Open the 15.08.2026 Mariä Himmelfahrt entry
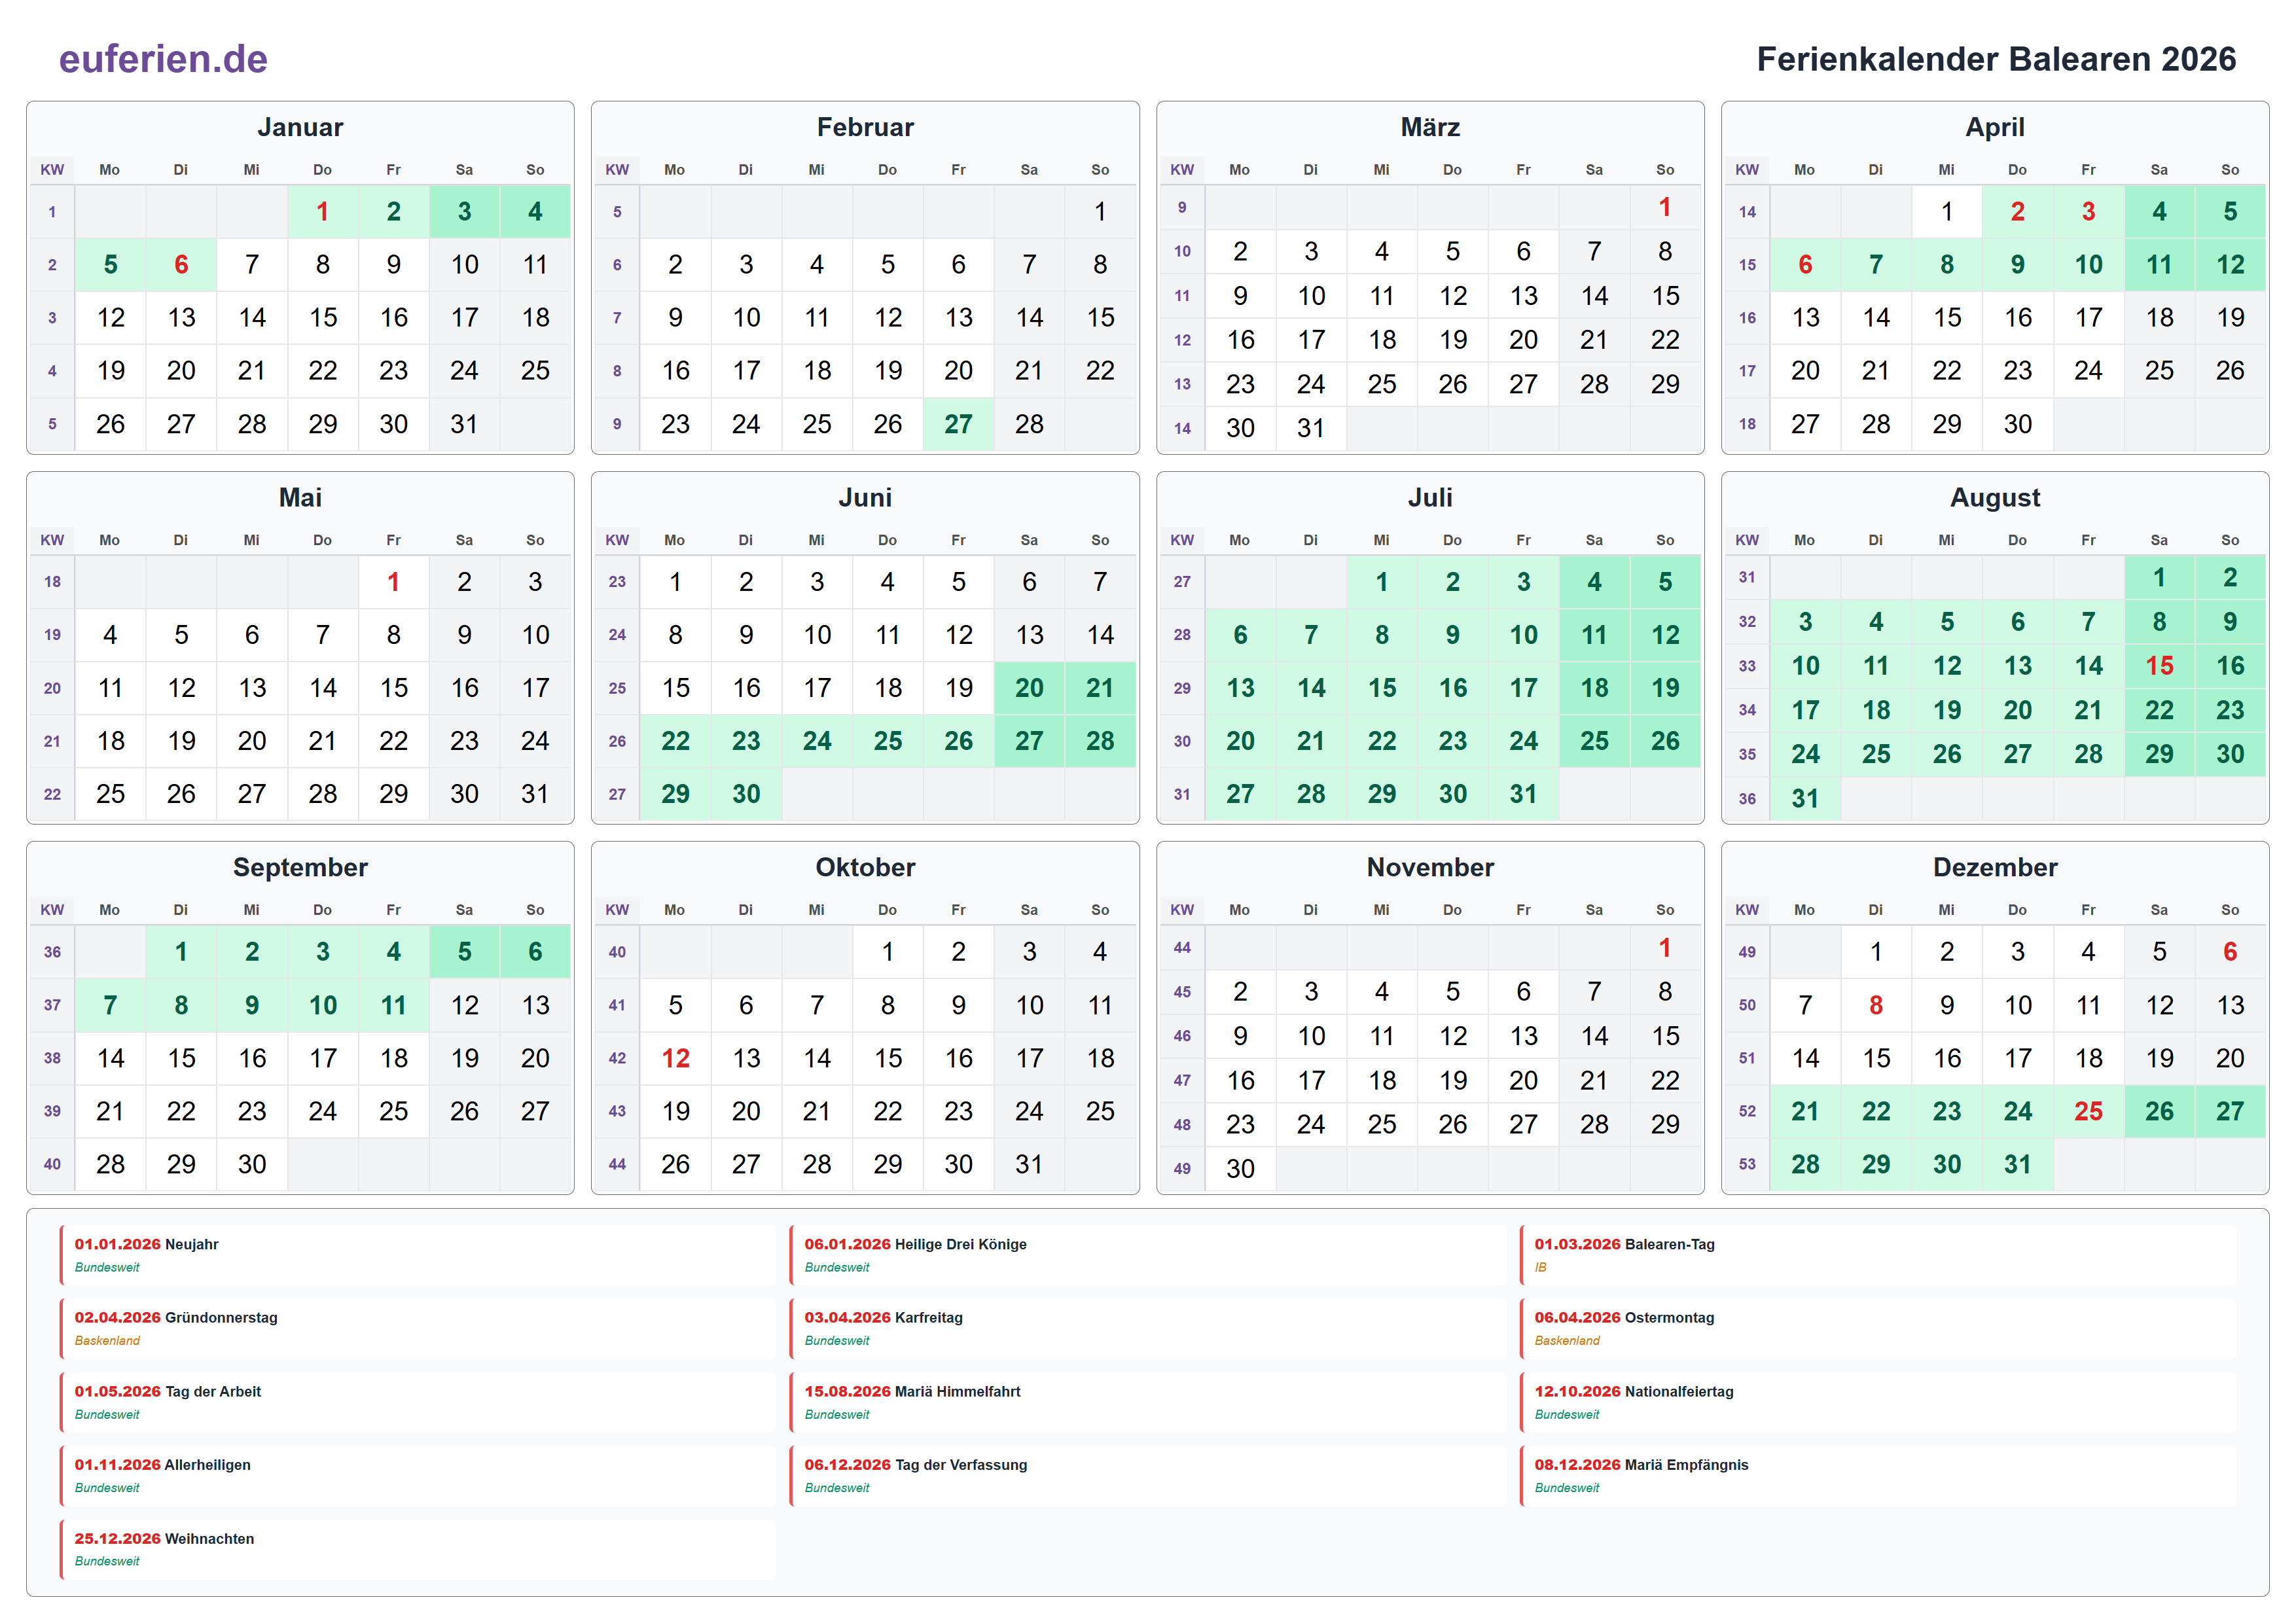This screenshot has width=2296, height=1623. click(x=1147, y=1402)
